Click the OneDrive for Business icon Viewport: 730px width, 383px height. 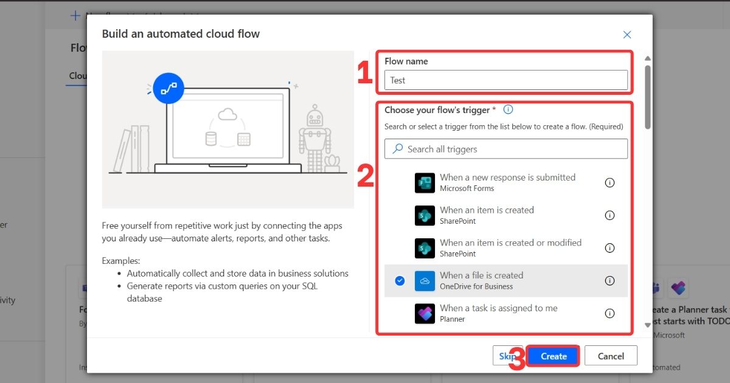[x=425, y=281]
